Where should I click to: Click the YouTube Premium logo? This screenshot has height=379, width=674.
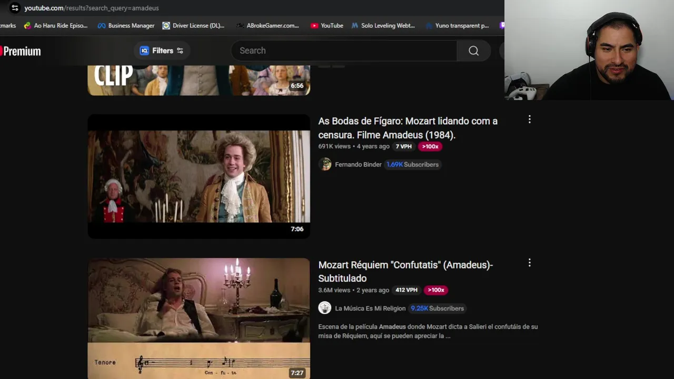click(x=21, y=51)
